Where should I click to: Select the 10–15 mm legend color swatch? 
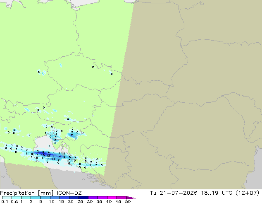(x=55, y=198)
